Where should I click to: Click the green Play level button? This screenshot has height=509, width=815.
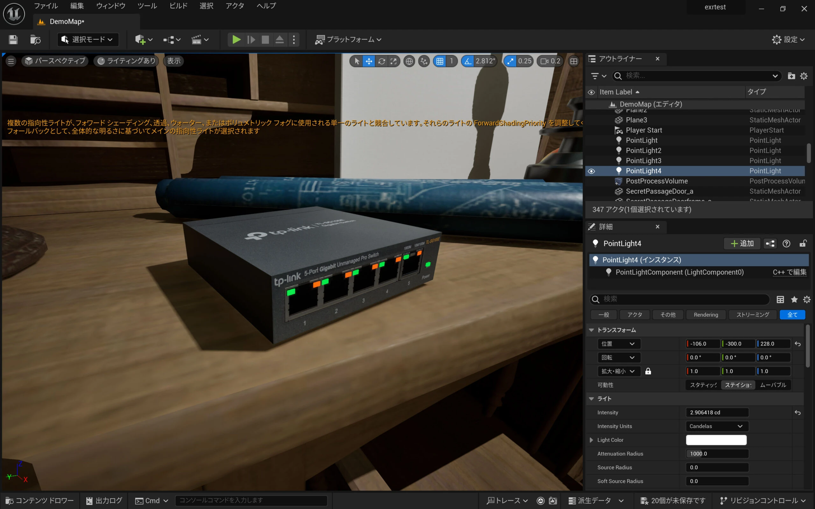tap(237, 40)
